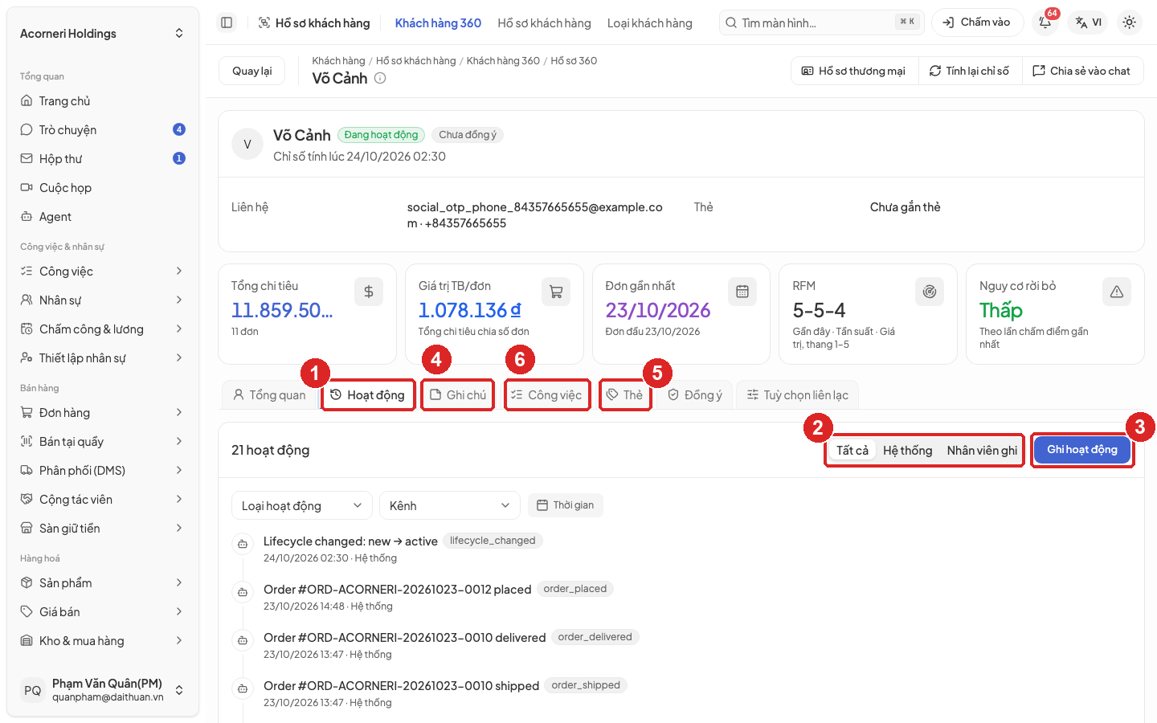The width and height of the screenshot is (1157, 723).
Task: Switch to Tổng quan tab
Action: coord(269,394)
